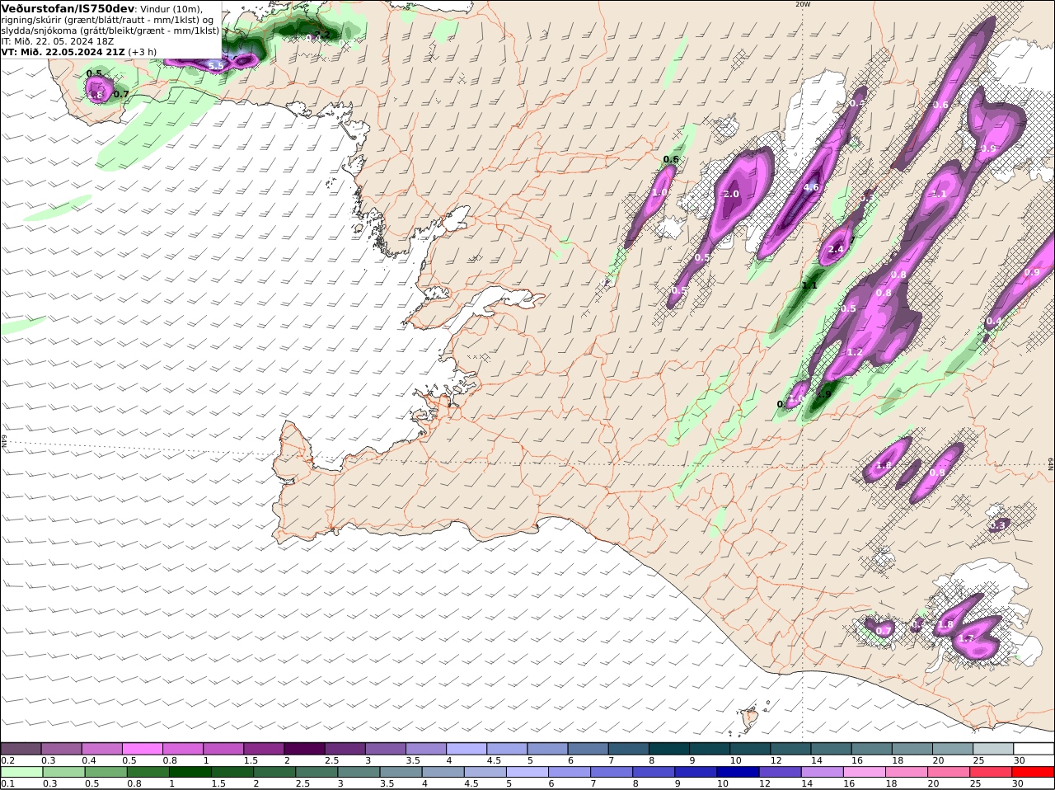Pick the lavender swatch labeled 4 in upper legend

point(467,749)
